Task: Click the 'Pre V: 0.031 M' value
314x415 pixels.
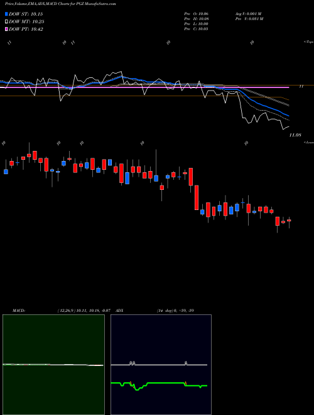Action: point(249,19)
